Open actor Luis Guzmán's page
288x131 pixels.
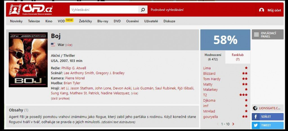[x=143, y=88]
